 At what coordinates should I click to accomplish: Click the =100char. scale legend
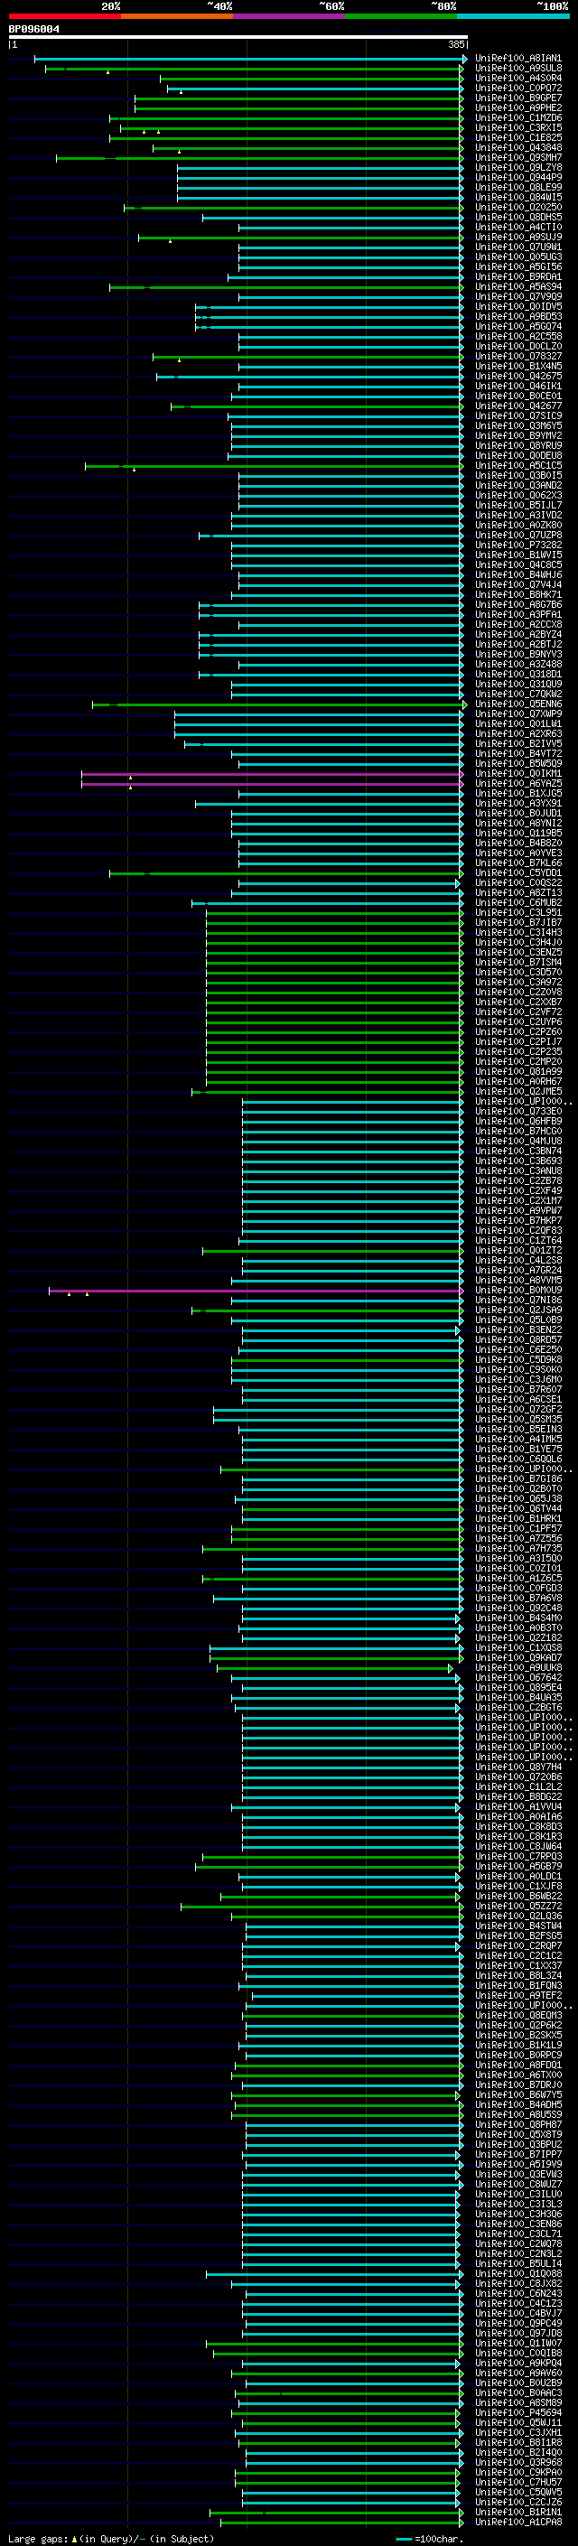(x=430, y=2538)
